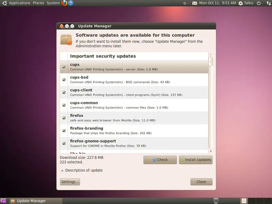Select the Update Manager taskbar entry

tap(36, 201)
